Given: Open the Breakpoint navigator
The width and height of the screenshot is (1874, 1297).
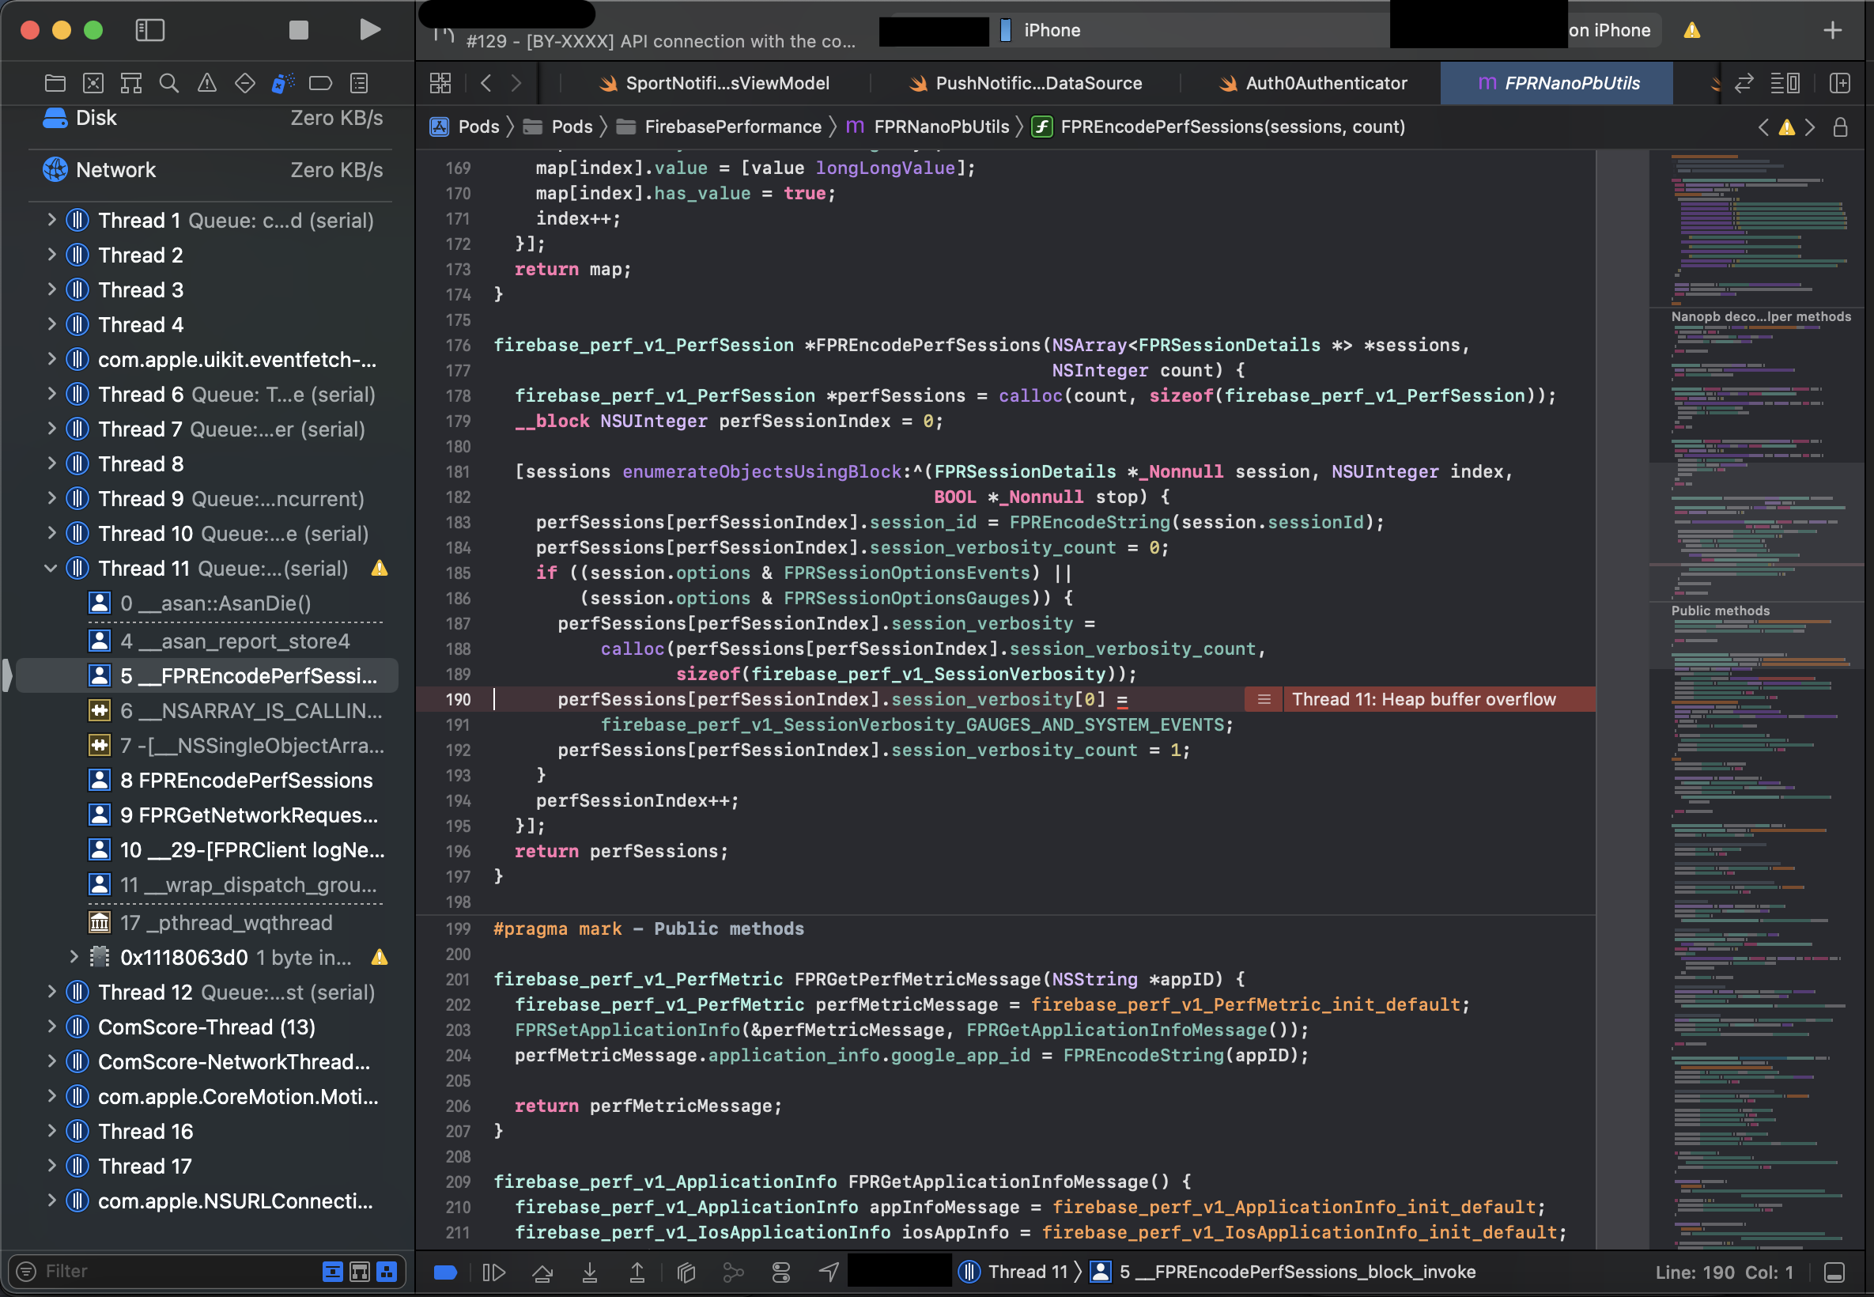Looking at the screenshot, I should 320,82.
